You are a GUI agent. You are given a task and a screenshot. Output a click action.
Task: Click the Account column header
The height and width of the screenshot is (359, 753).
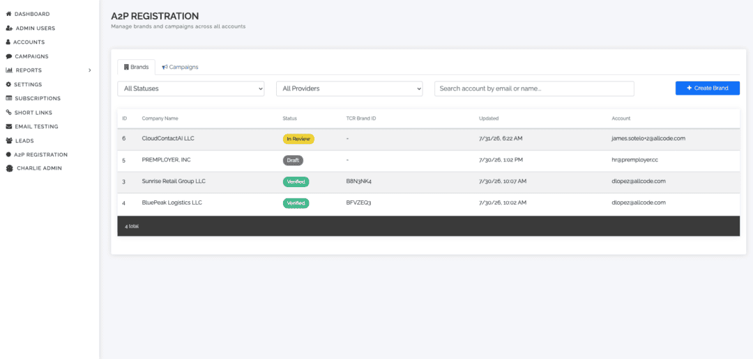point(621,118)
